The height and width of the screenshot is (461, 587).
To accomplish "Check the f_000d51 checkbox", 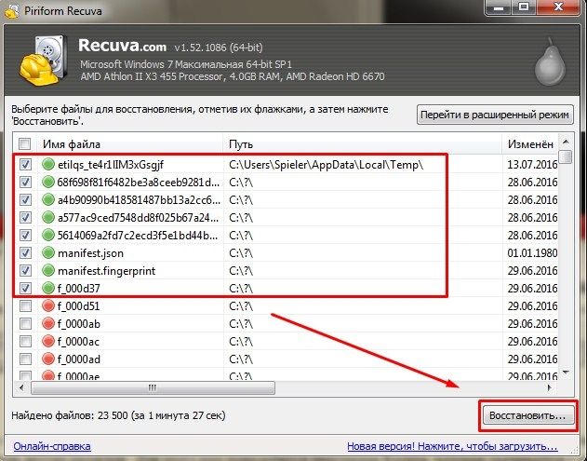I will point(25,306).
